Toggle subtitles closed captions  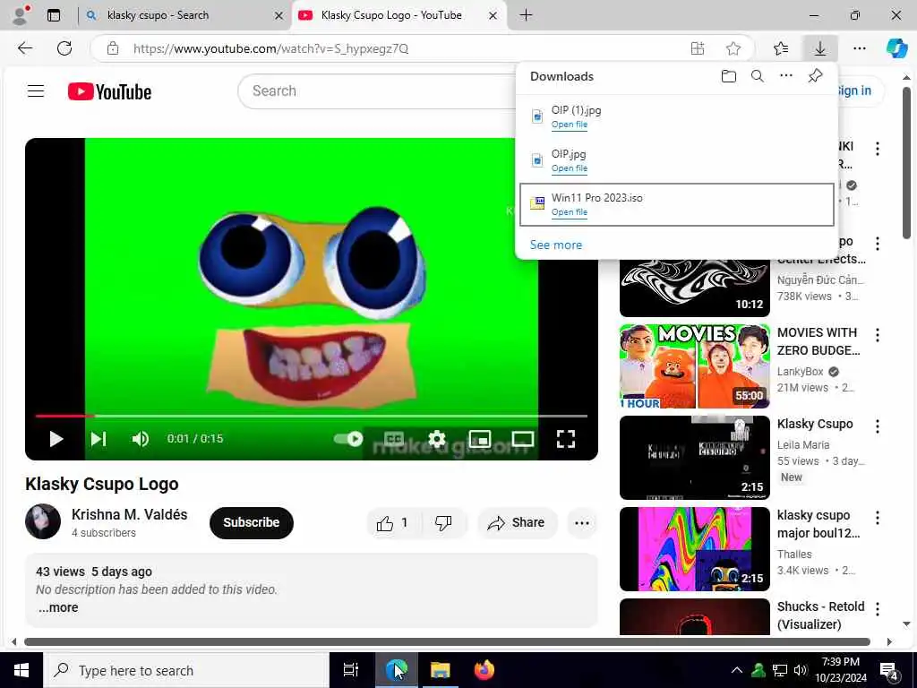point(394,439)
